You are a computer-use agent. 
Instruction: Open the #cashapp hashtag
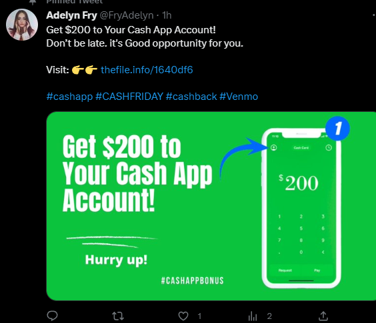tap(69, 97)
